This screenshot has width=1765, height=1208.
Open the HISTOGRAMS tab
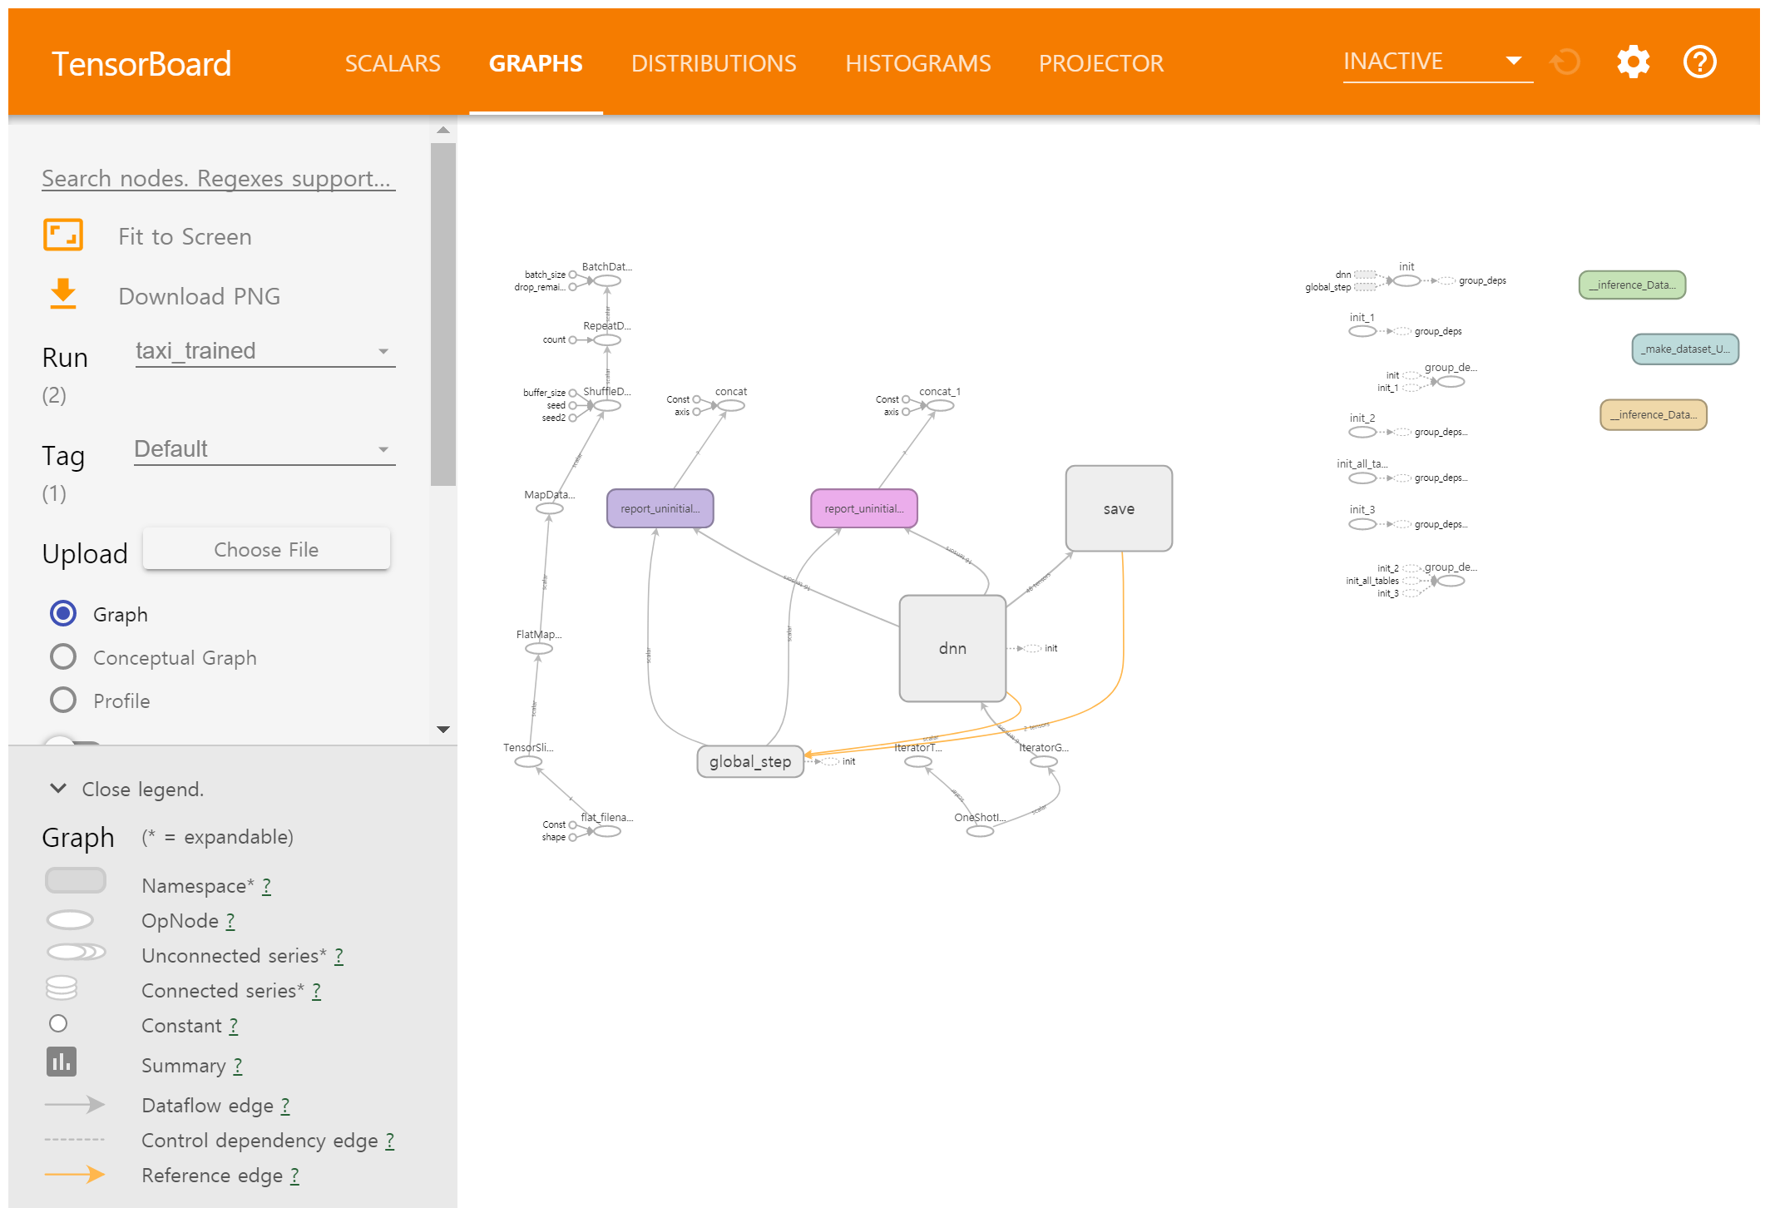point(917,63)
